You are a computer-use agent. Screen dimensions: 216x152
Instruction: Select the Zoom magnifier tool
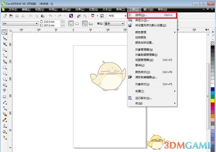click(5, 50)
